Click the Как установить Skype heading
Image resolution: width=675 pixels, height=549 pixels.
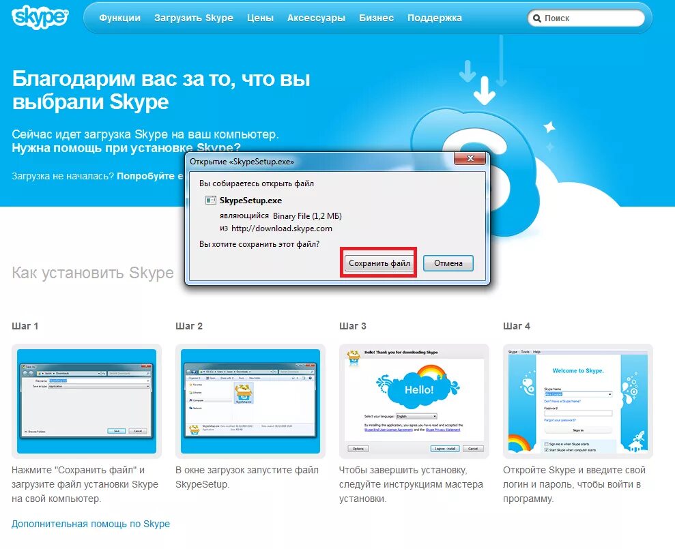[93, 273]
